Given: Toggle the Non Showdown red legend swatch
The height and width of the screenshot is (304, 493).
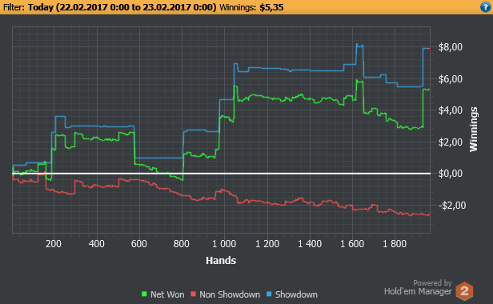Looking at the screenshot, I should coord(193,294).
